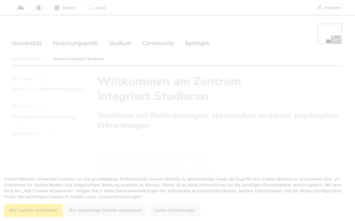
Task: Open the Community menu
Action: click(x=158, y=43)
